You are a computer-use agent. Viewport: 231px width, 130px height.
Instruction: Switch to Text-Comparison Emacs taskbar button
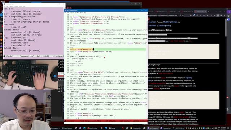click(153, 128)
